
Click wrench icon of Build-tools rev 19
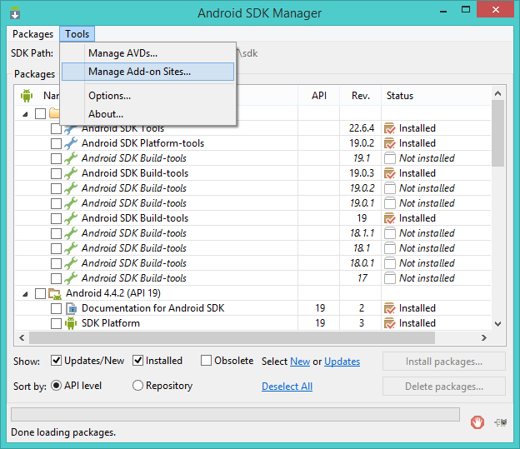71,218
